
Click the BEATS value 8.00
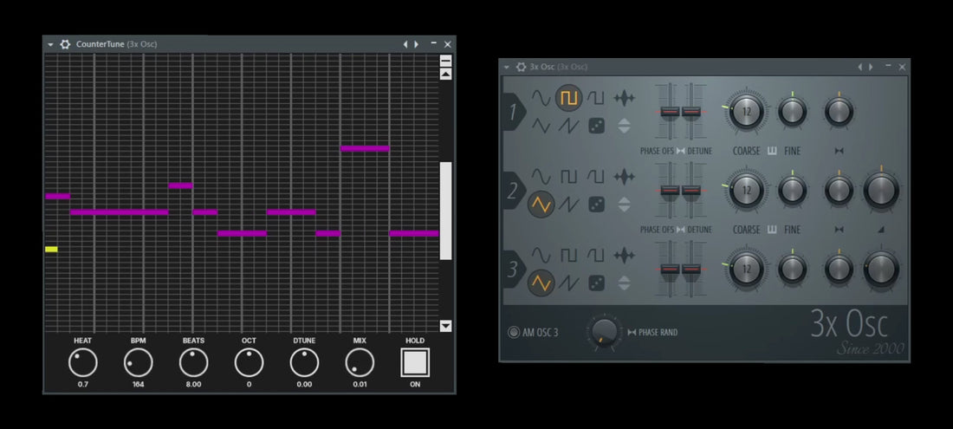(193, 384)
